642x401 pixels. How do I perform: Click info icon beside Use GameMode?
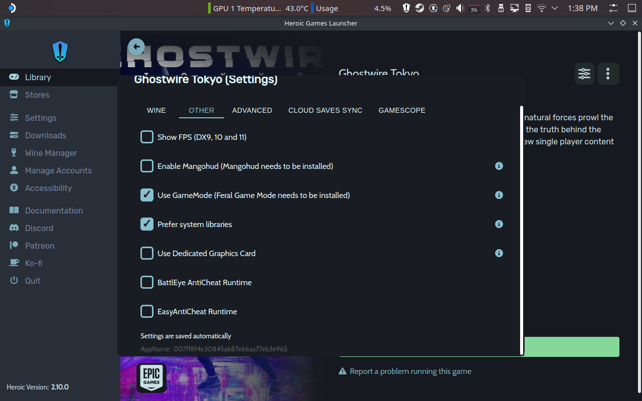[x=499, y=195]
